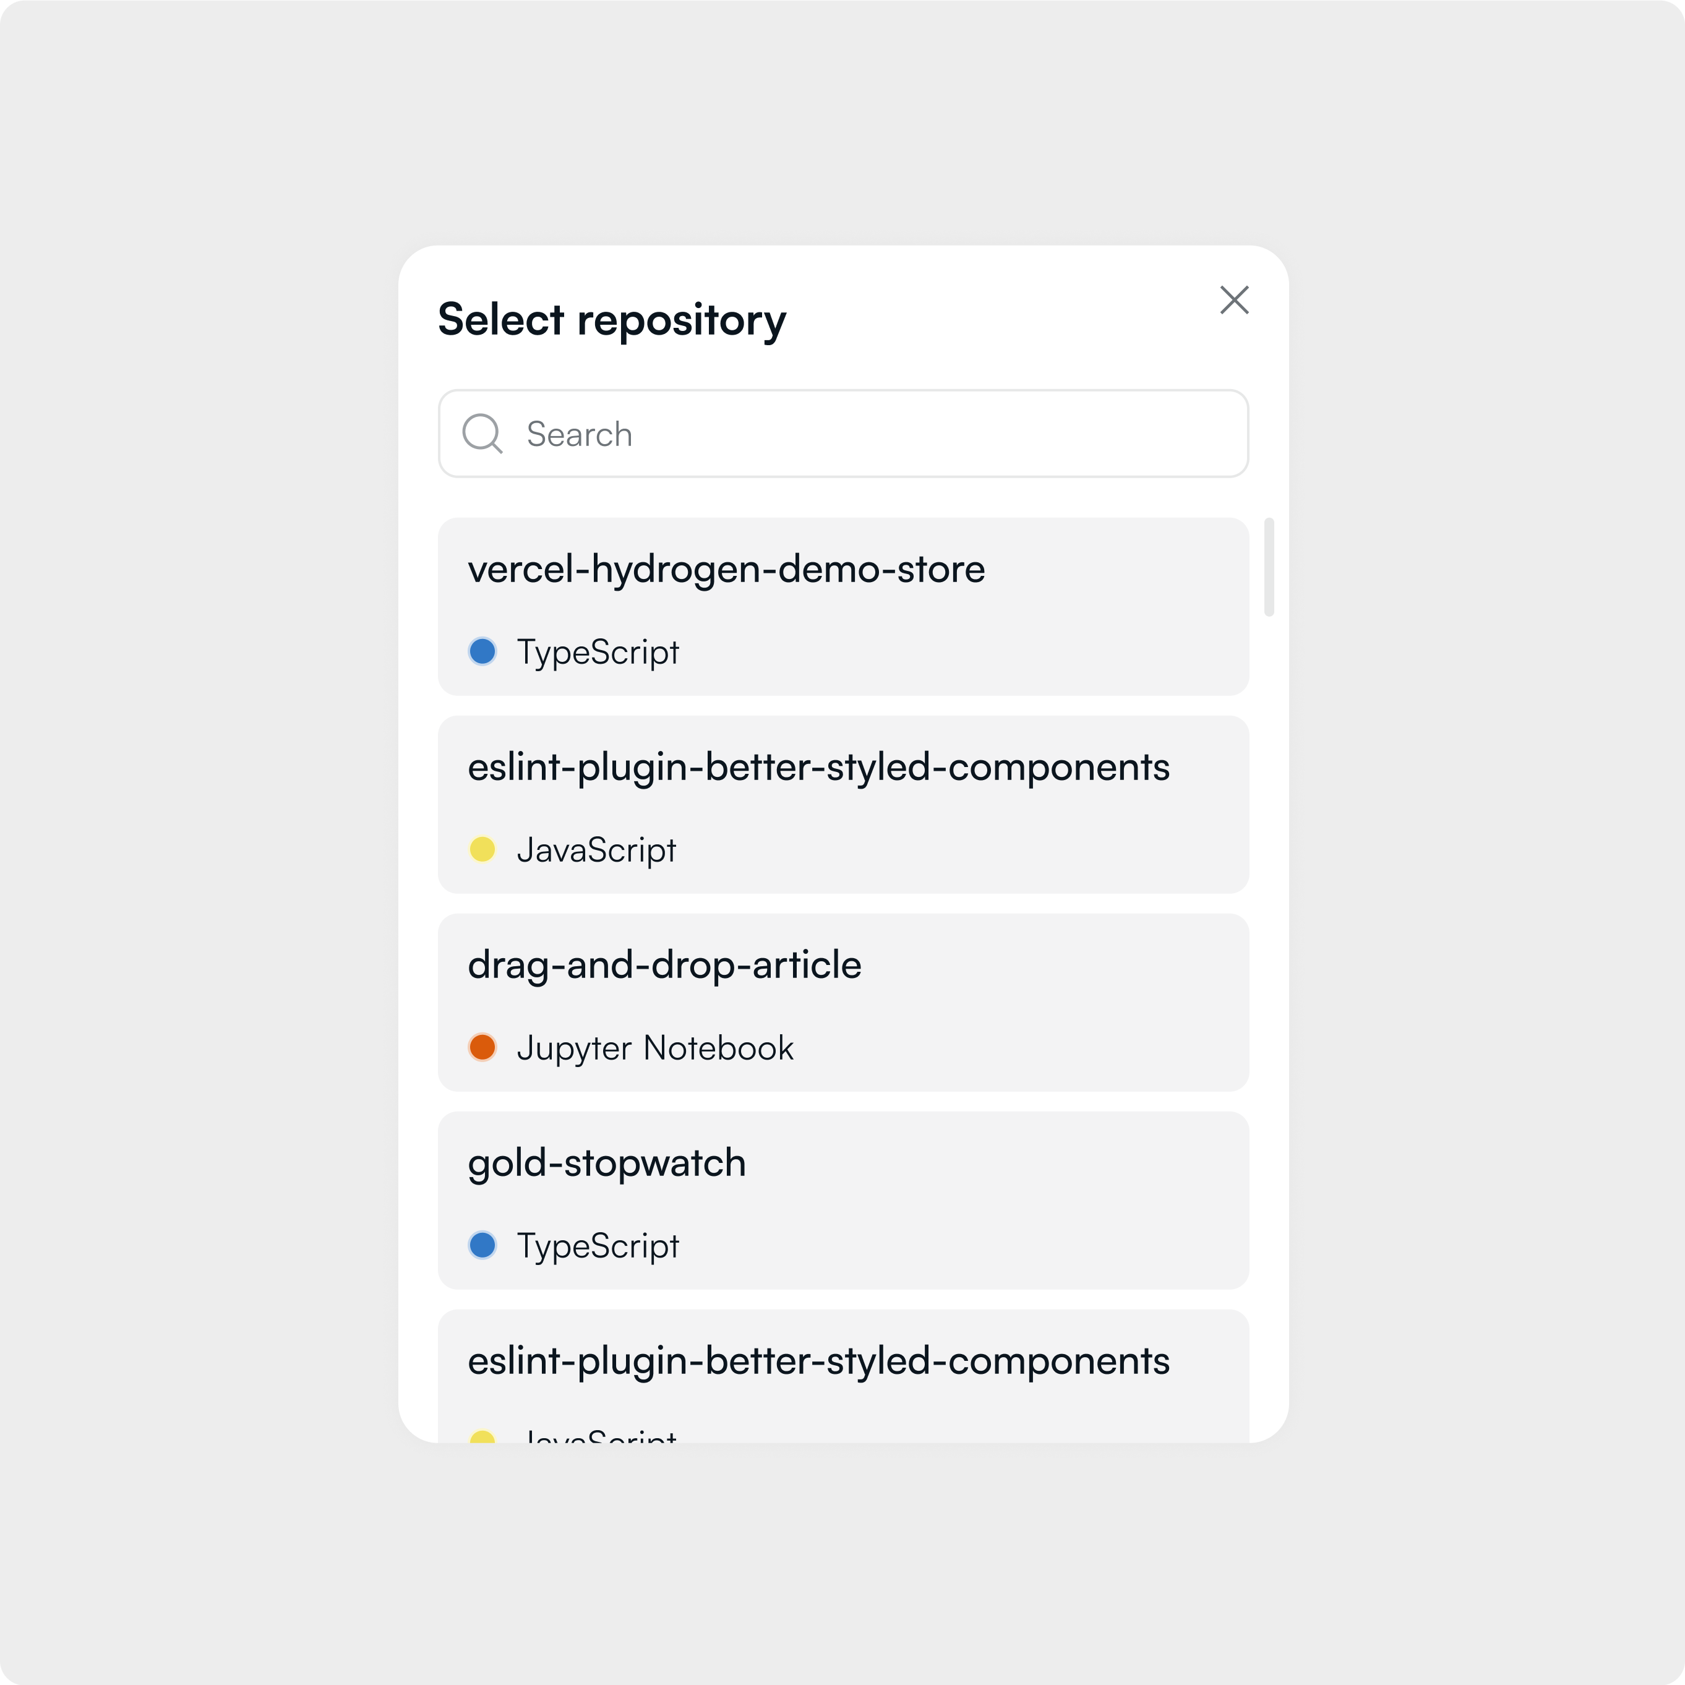Viewport: 1685px width, 1685px height.
Task: Select the last eslint-plugin-better-styled-components entry
Action: pos(843,1376)
